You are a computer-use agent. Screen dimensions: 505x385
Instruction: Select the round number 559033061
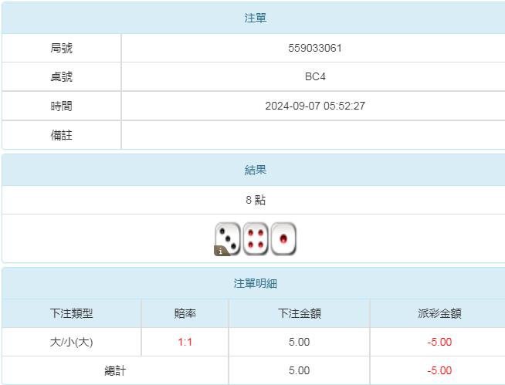pos(315,48)
